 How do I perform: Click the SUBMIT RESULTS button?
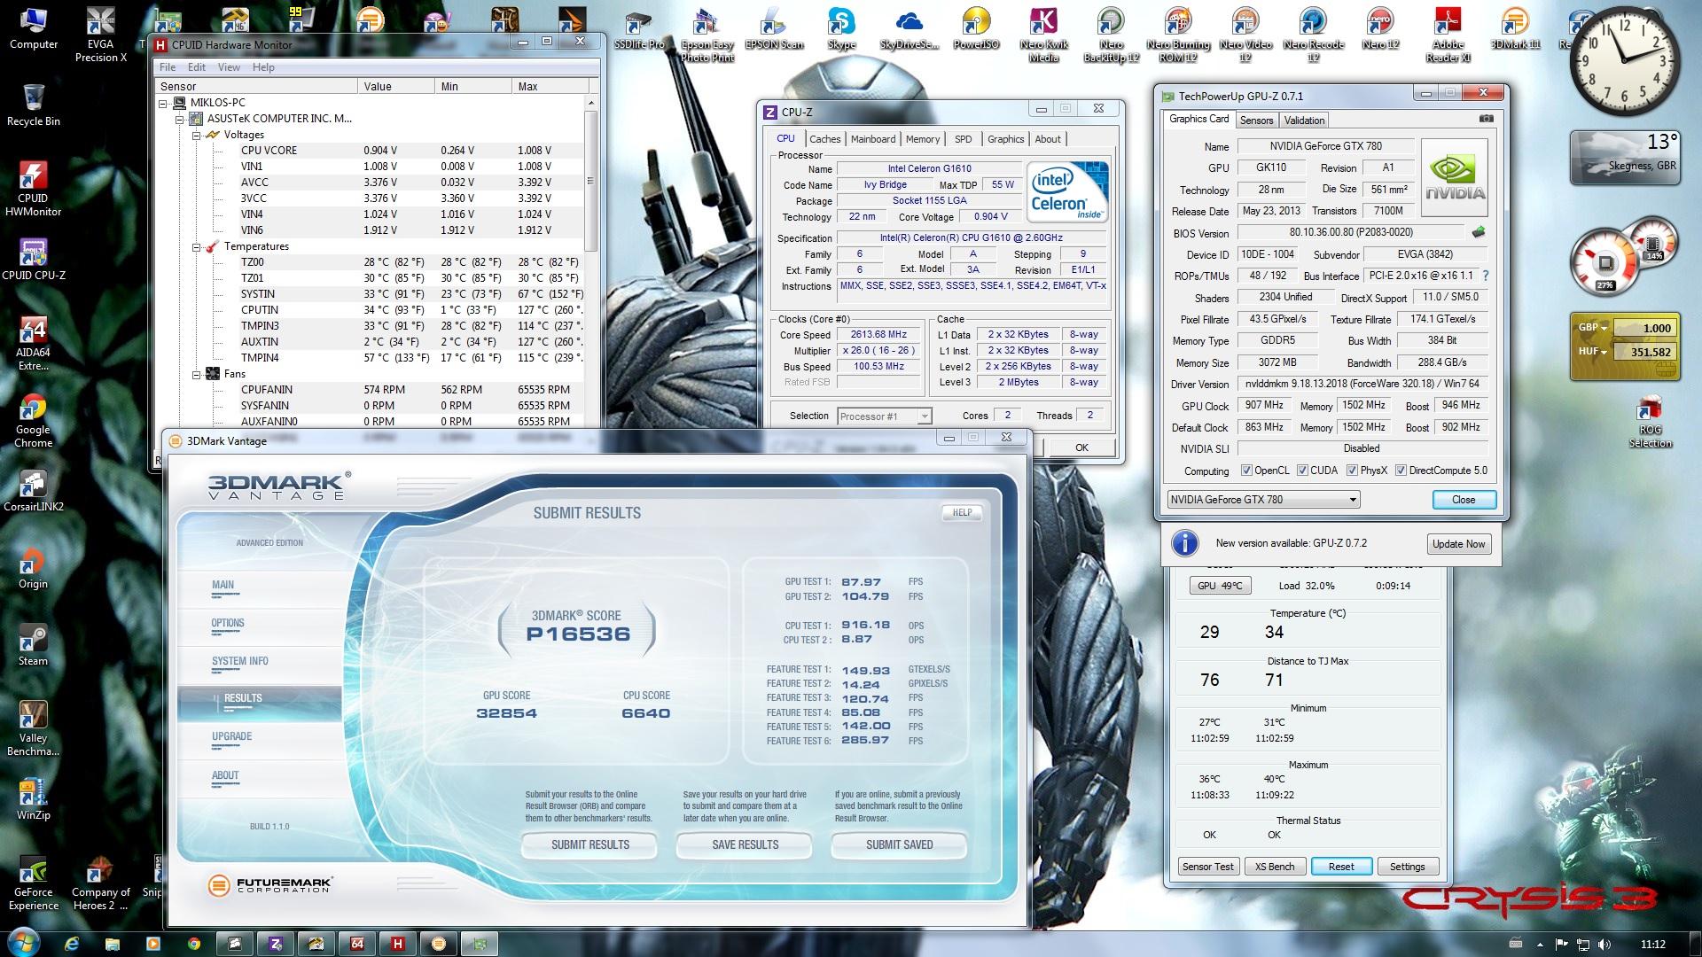point(589,845)
